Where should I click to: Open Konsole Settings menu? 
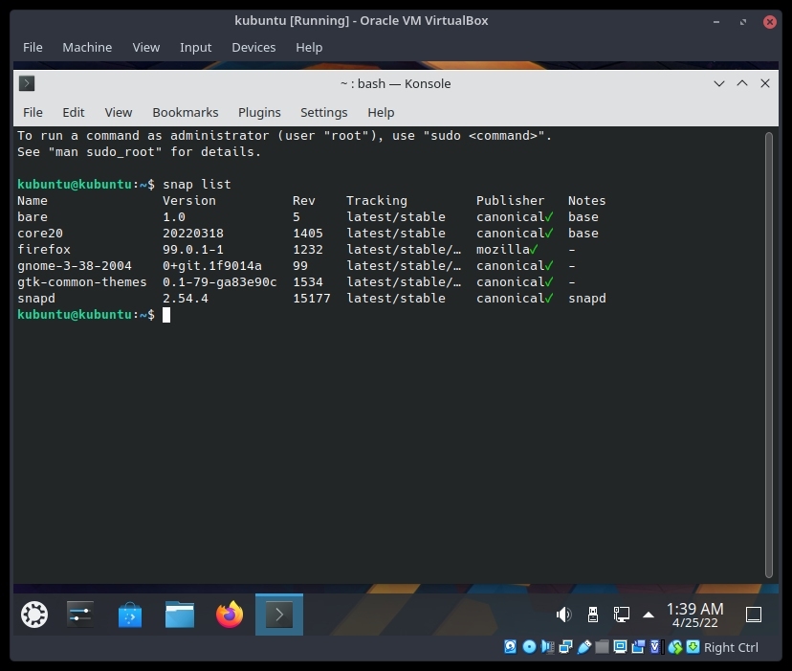coord(323,112)
